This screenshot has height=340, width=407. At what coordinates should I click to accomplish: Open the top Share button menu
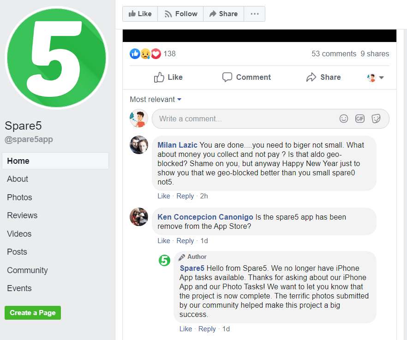click(x=223, y=14)
